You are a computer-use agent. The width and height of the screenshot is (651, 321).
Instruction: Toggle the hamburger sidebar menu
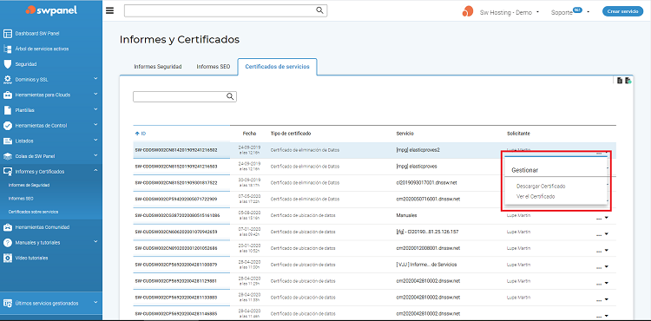click(x=109, y=10)
